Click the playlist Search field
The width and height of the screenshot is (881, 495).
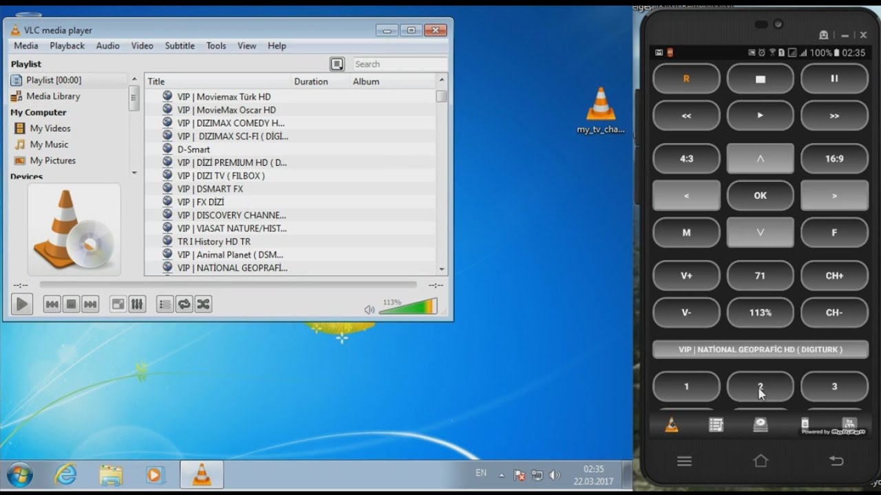point(399,64)
